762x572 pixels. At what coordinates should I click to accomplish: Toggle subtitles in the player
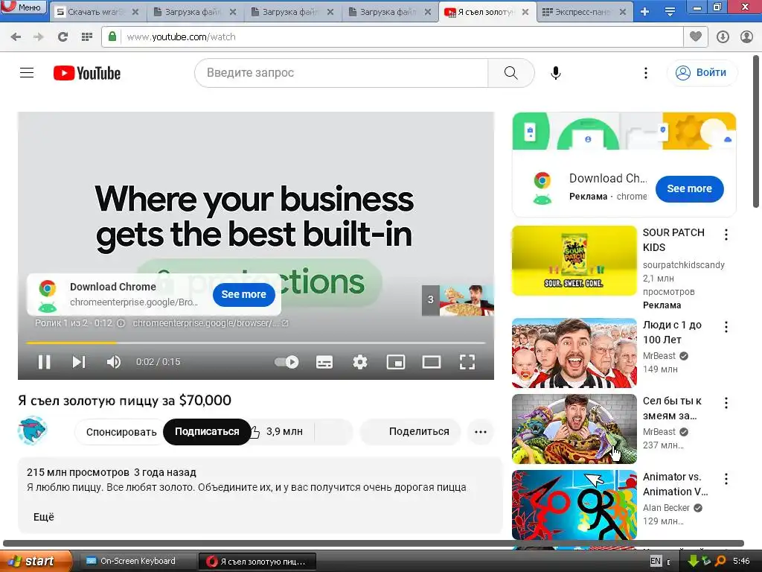(324, 362)
